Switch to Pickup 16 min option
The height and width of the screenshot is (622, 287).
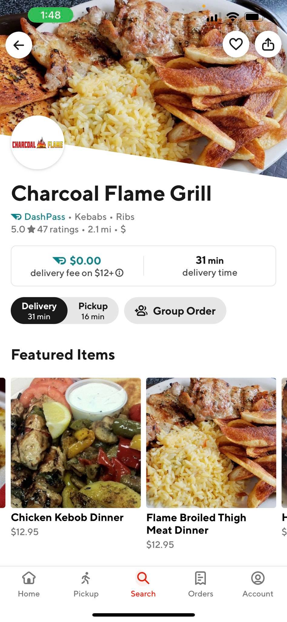pyautogui.click(x=93, y=311)
